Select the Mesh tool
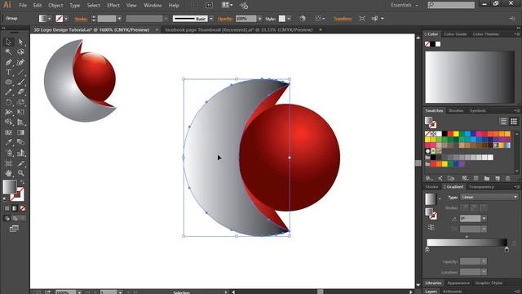Screen dimensions: 522x294 (x=8, y=132)
